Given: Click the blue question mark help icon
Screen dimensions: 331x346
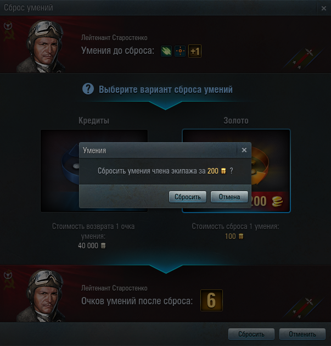Looking at the screenshot, I should click(x=88, y=89).
